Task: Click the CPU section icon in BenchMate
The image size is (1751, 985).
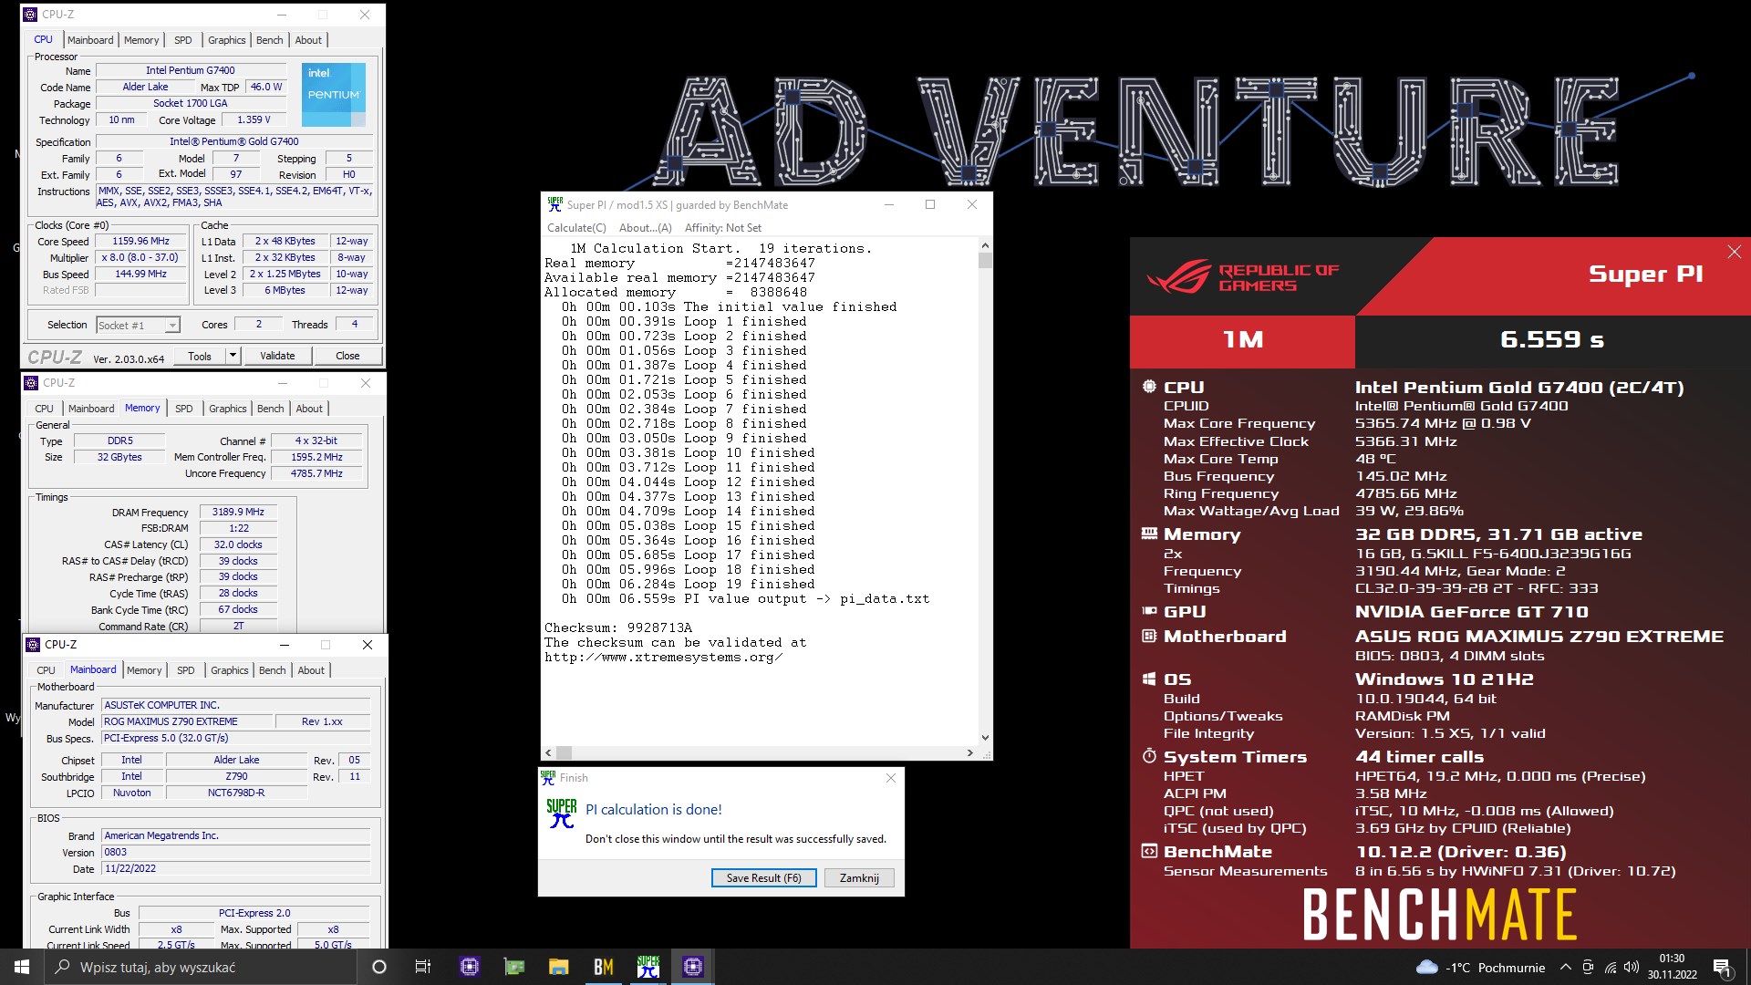Action: pos(1149,387)
